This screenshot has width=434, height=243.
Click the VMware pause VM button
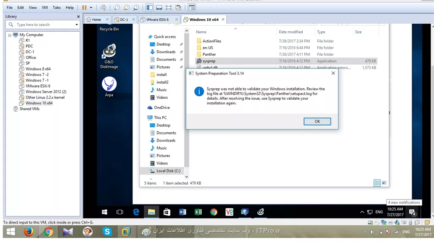84,8
